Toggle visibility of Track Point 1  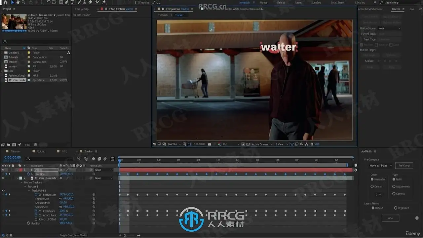(3, 190)
